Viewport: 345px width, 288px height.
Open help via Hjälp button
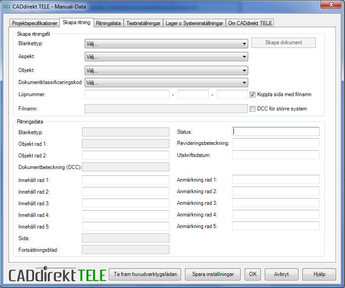[319, 274]
